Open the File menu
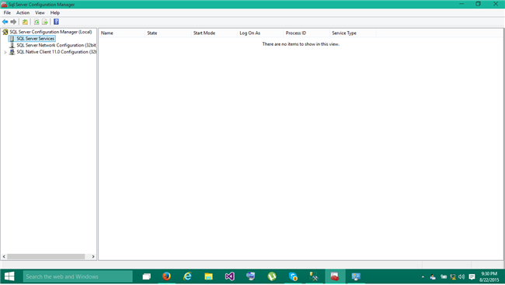 7,12
